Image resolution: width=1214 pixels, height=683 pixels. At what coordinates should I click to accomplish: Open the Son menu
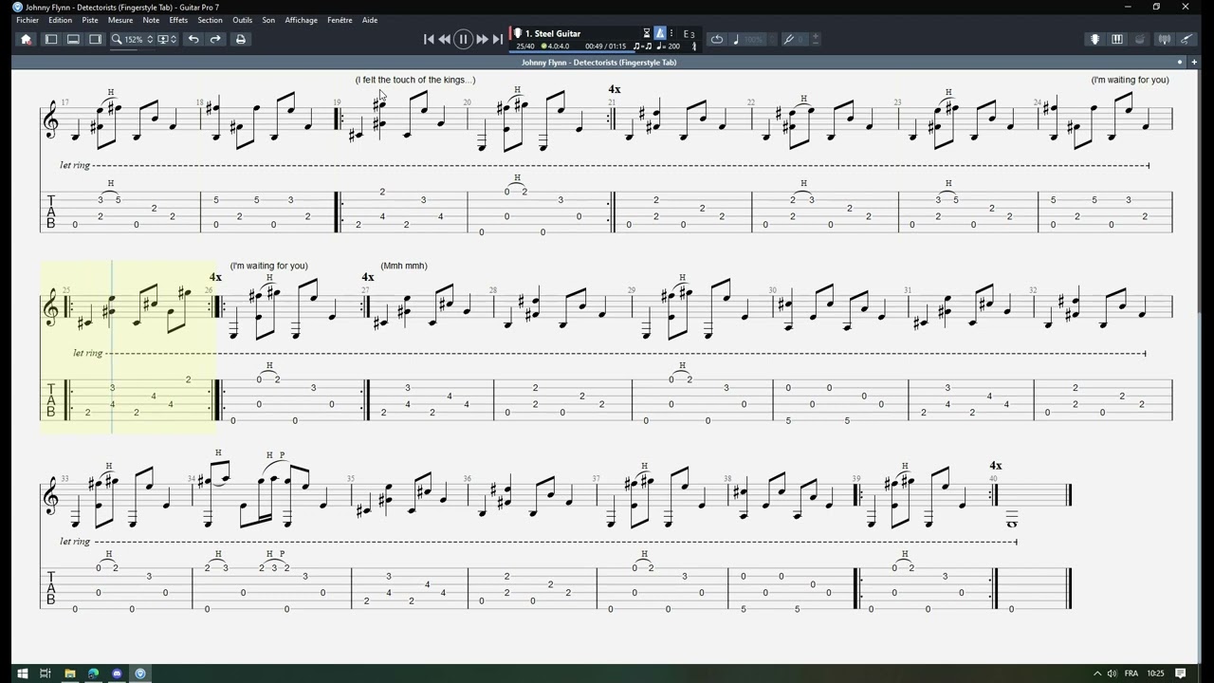[x=268, y=20]
